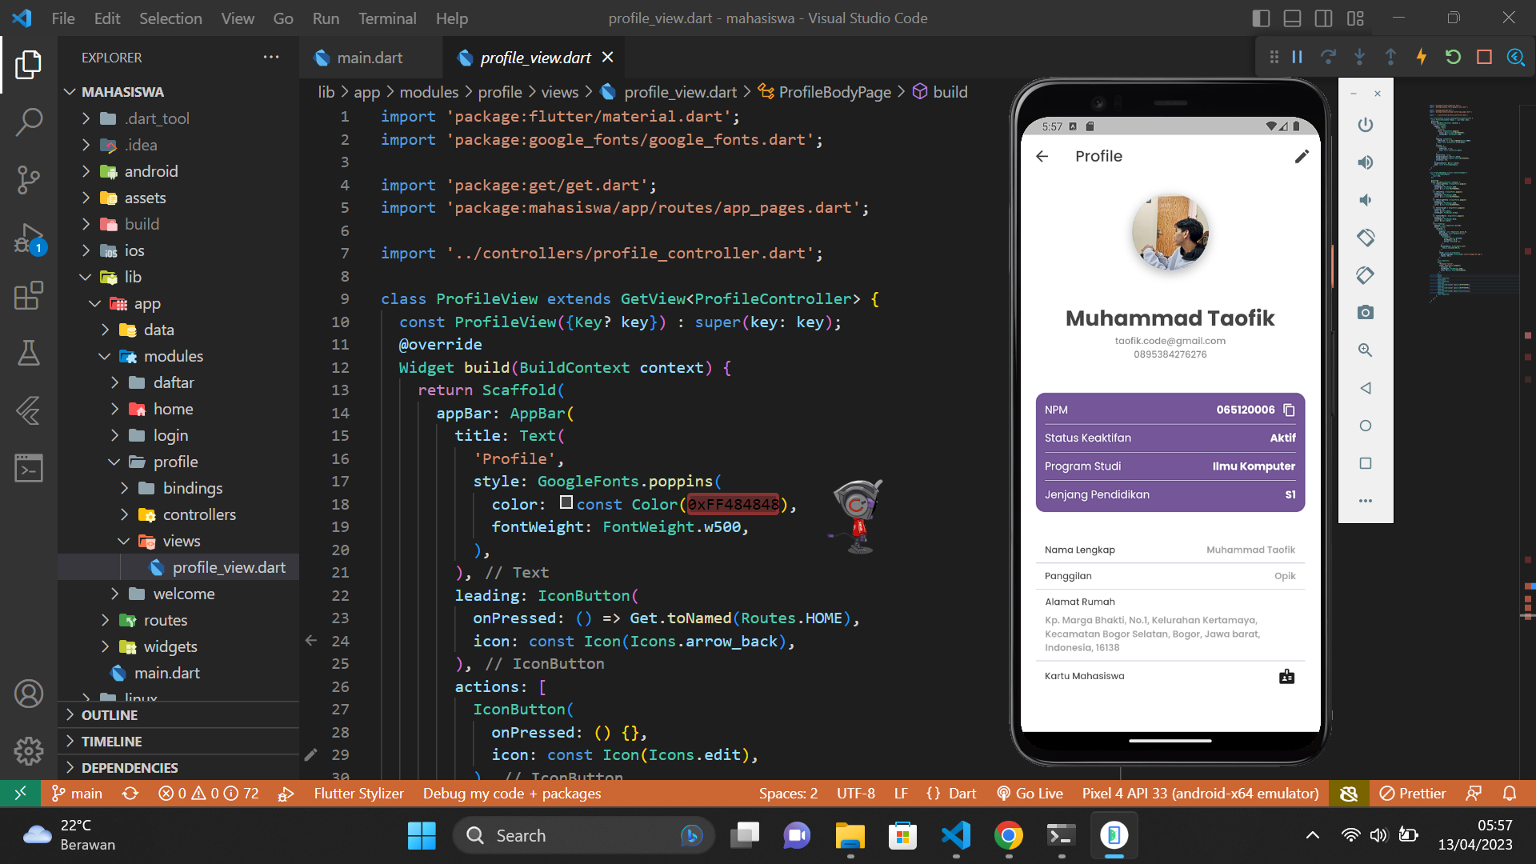1536x864 pixels.
Task: Open the widget inspector from debug toolbar
Action: (x=1515, y=57)
